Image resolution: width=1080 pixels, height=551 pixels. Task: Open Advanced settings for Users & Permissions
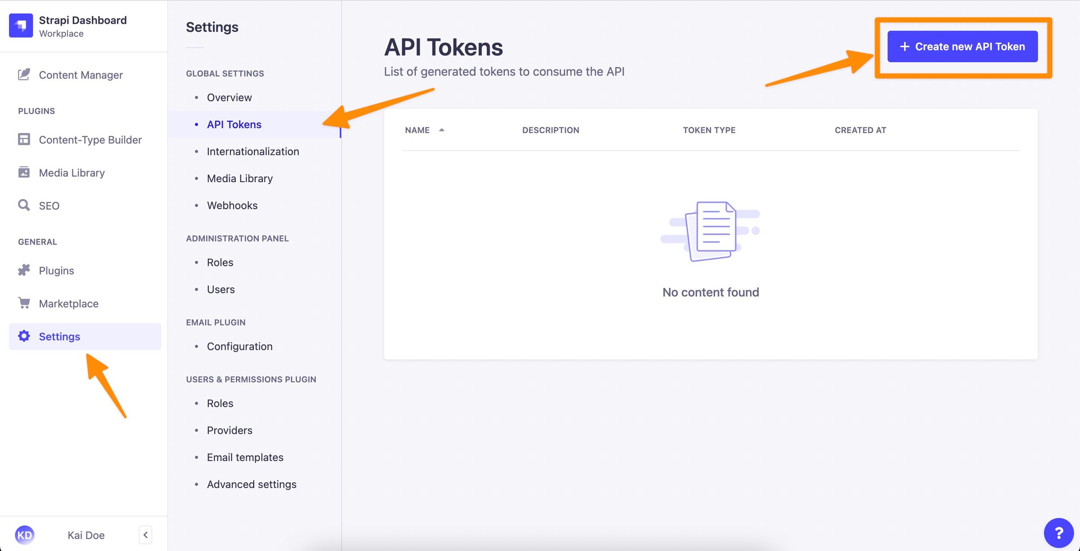click(252, 484)
